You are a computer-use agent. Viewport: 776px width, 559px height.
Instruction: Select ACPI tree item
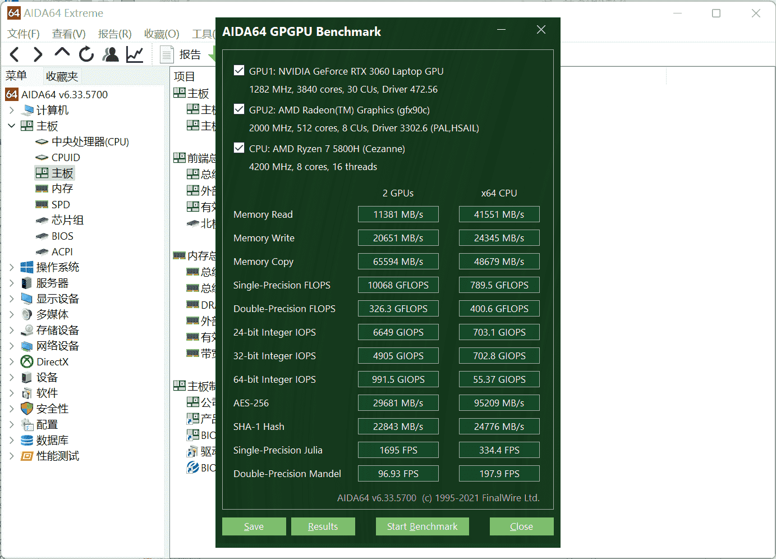(x=54, y=251)
